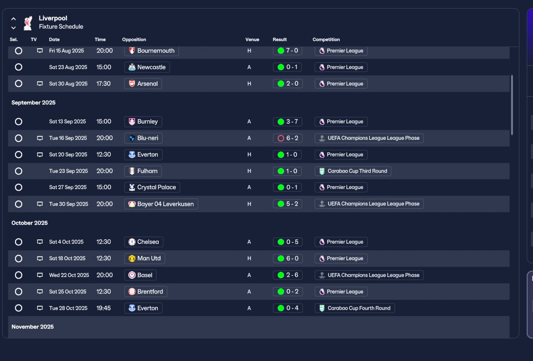Click the Man Utd club badge icon
The image size is (533, 361).
pos(132,259)
